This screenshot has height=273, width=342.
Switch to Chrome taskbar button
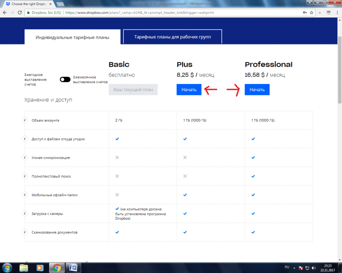(57, 268)
